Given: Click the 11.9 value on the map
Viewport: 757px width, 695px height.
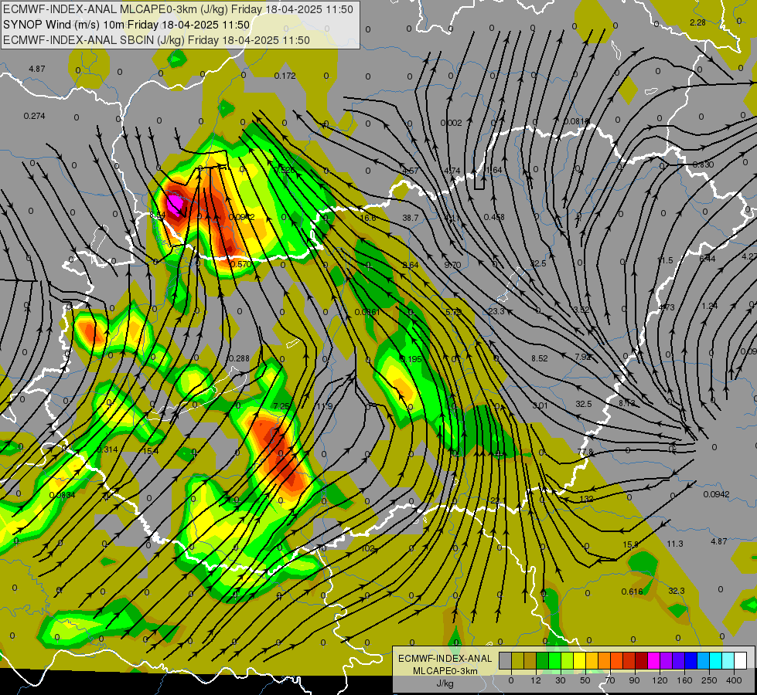Looking at the screenshot, I should click(x=325, y=406).
